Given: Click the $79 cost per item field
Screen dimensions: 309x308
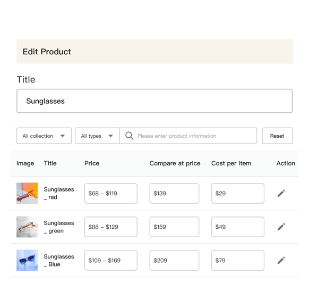Looking at the screenshot, I should coord(238,261).
